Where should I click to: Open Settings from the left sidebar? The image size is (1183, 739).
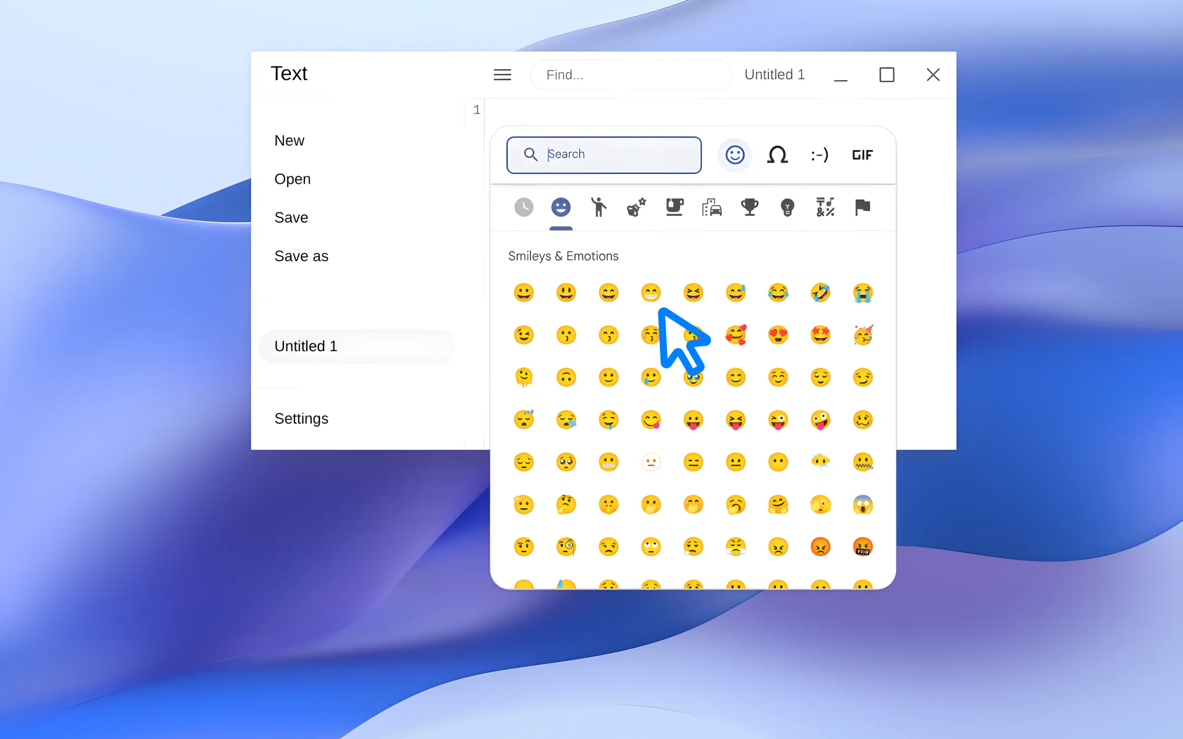[301, 418]
